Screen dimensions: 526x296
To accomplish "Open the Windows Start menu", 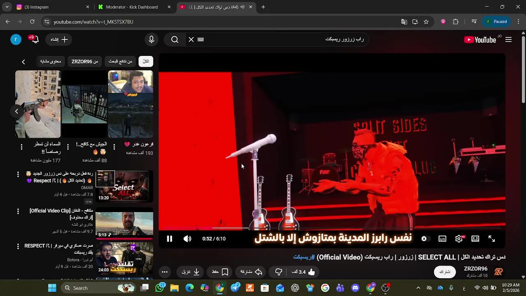I will click(52, 288).
